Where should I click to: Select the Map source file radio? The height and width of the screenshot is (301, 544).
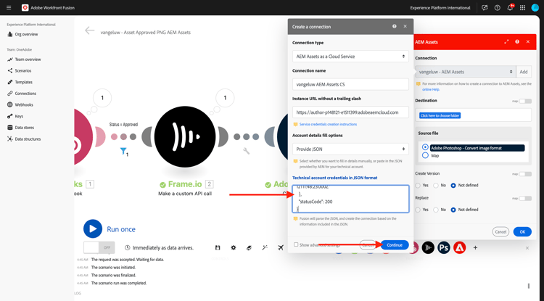coord(425,156)
